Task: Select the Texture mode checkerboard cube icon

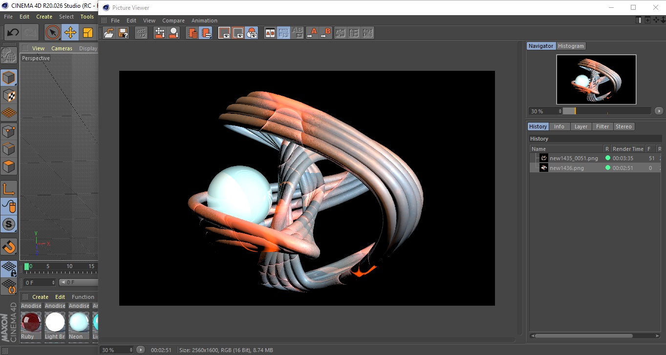Action: point(9,95)
